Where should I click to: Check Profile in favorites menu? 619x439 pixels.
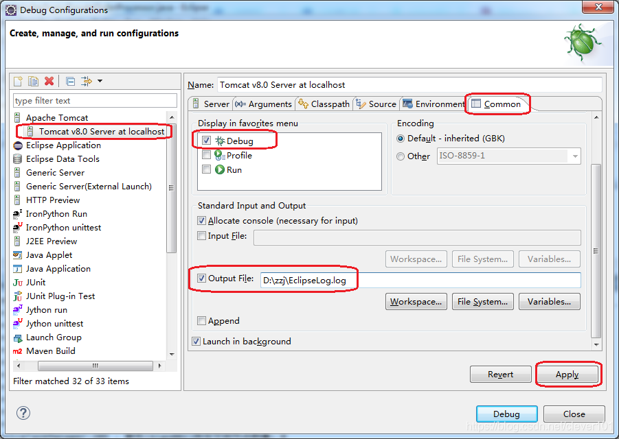[207, 155]
